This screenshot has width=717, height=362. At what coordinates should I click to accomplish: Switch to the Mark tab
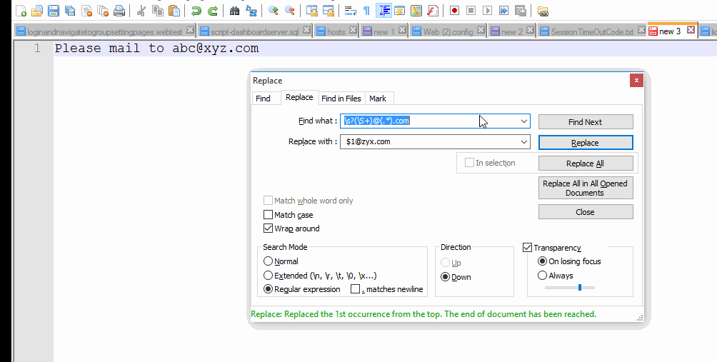378,99
